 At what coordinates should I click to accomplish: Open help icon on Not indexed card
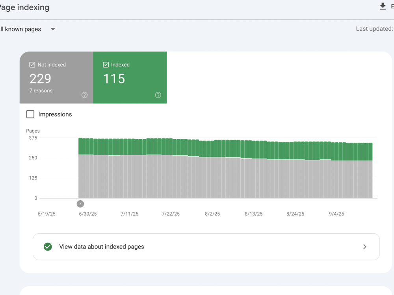(x=84, y=95)
